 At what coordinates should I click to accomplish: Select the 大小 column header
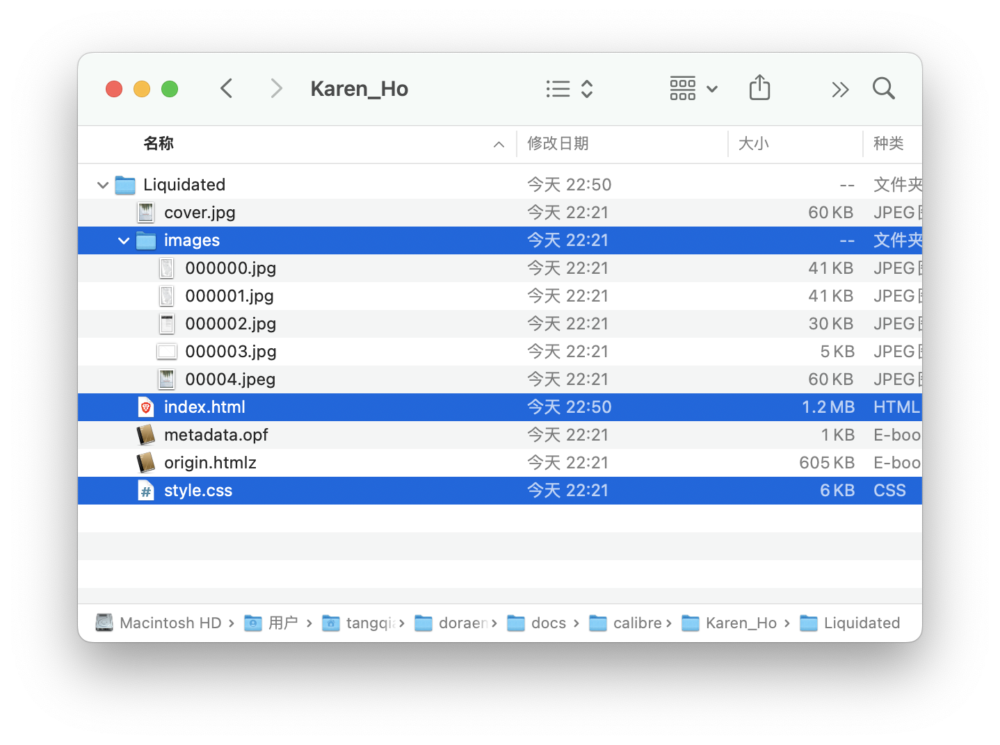click(x=755, y=144)
